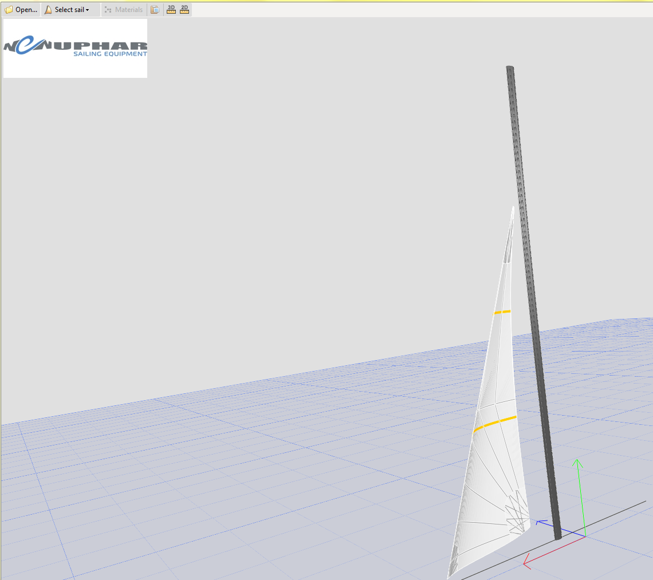The width and height of the screenshot is (653, 580).
Task: Select the upper yellow stripe on sail
Action: [502, 312]
